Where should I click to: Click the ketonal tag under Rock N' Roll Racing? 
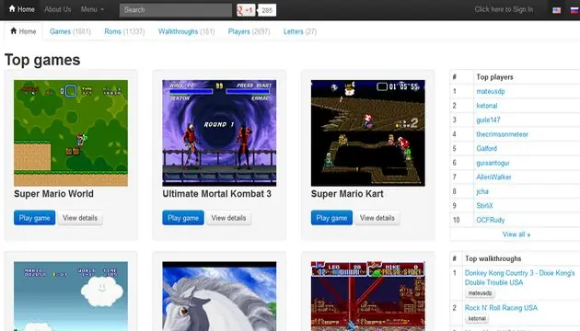click(x=477, y=318)
